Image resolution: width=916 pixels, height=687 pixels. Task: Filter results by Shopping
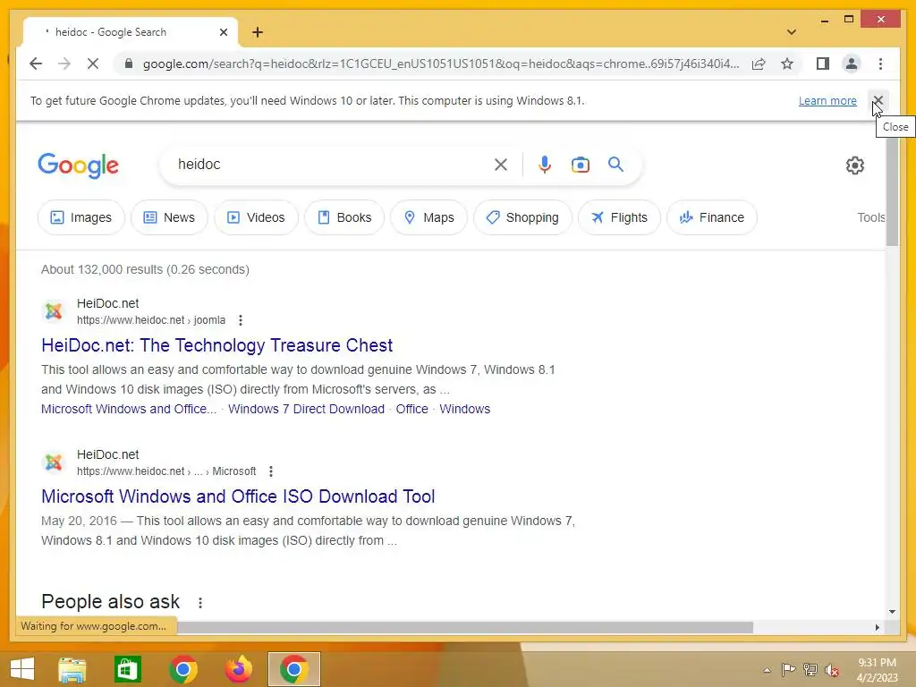point(522,217)
